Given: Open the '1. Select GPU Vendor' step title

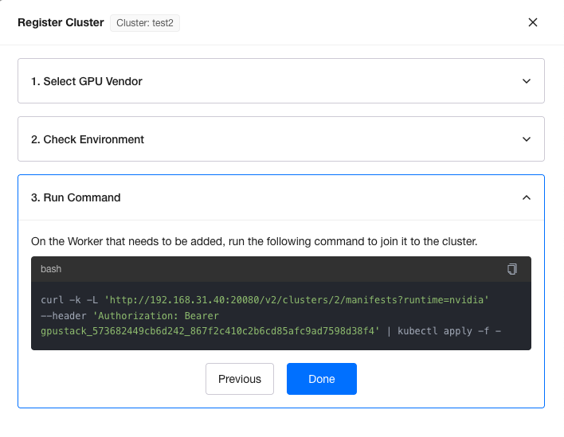Looking at the screenshot, I should (x=87, y=81).
